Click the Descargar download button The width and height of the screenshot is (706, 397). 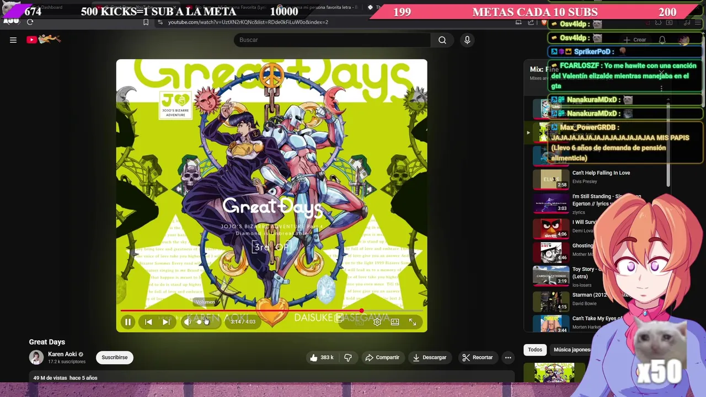tap(429, 357)
